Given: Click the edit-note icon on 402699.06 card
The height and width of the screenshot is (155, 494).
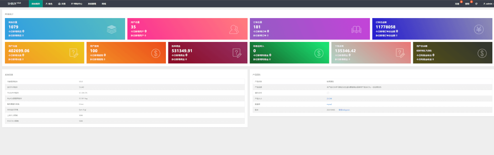Looking at the screenshot, I should click(74, 53).
